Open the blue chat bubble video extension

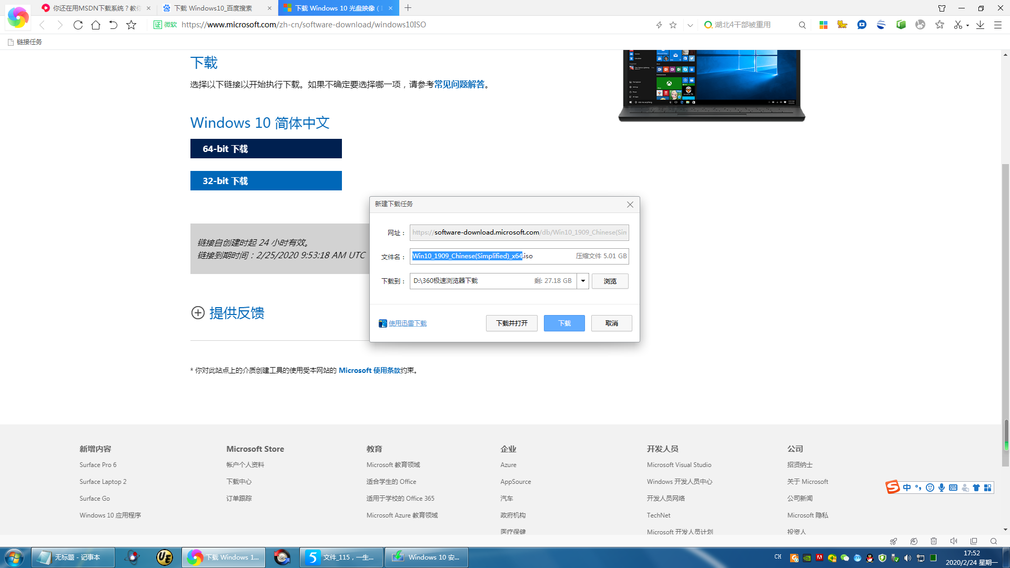click(x=862, y=25)
